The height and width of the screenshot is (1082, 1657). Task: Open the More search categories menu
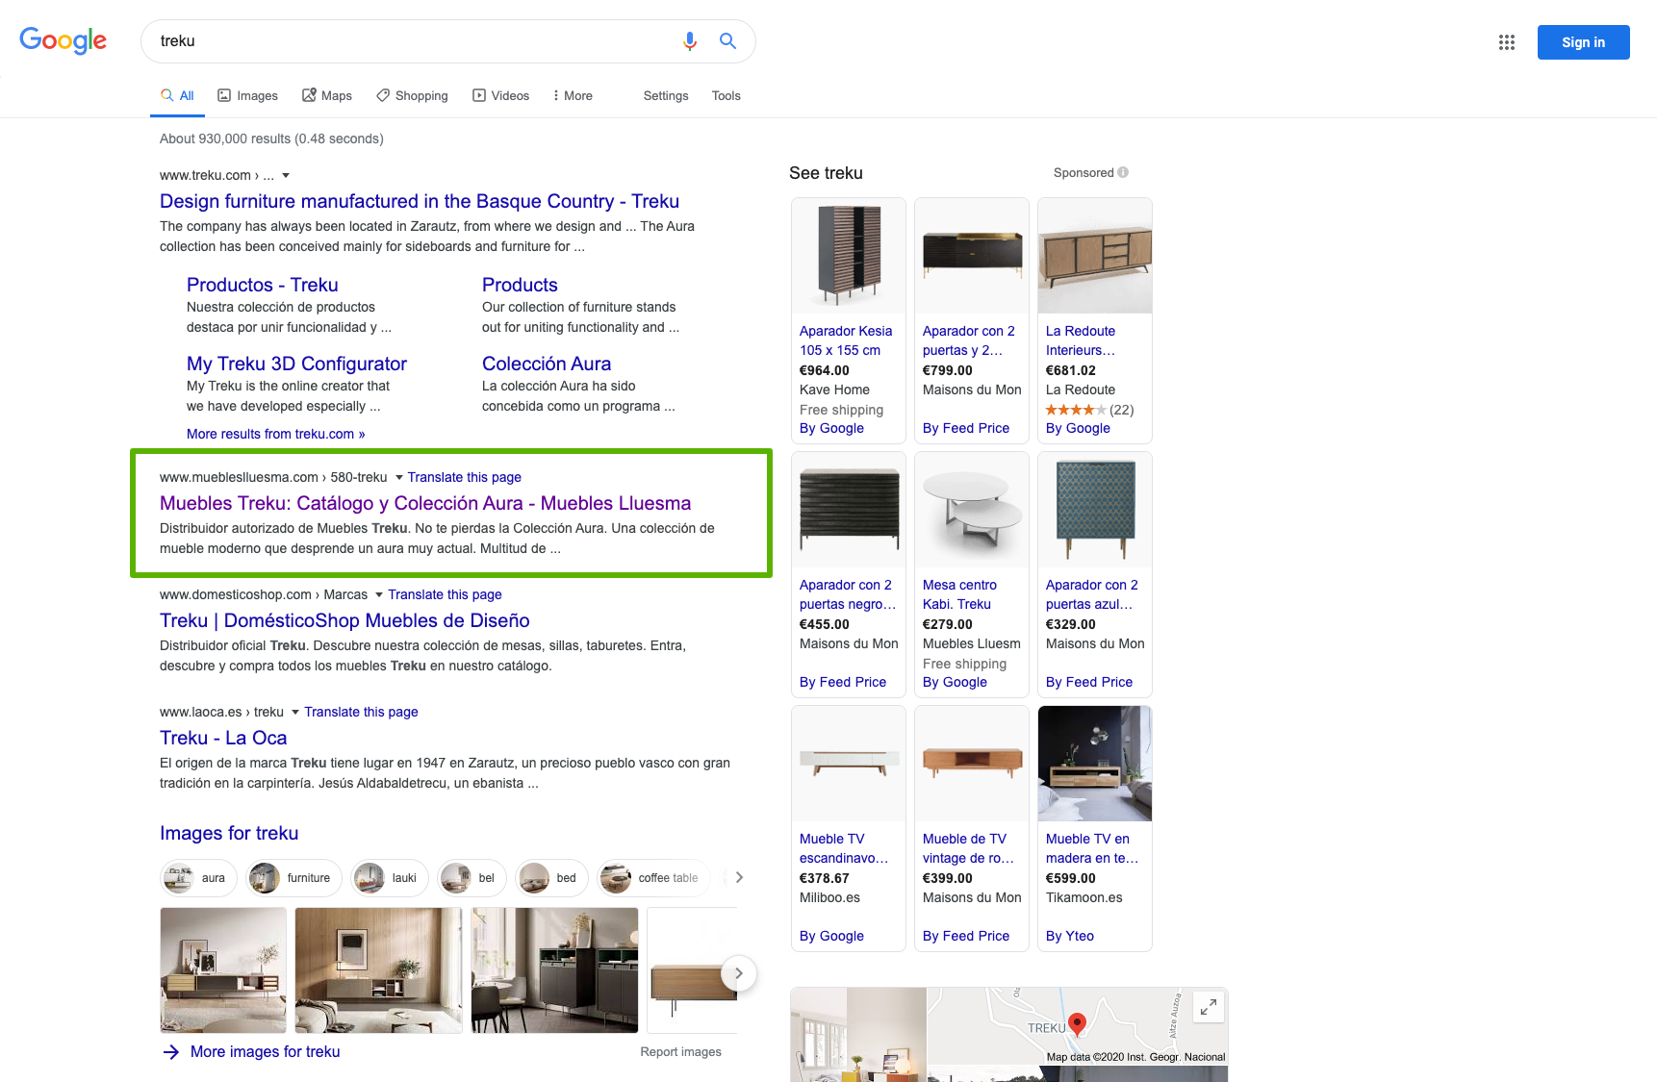point(573,95)
